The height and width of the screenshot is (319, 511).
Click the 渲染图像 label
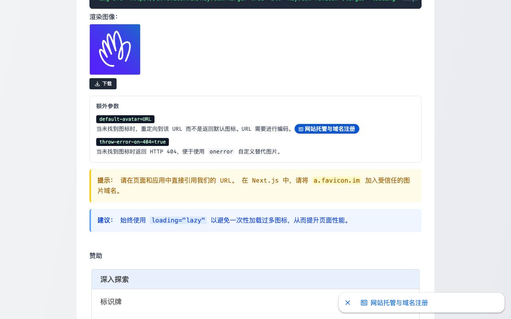104,17
